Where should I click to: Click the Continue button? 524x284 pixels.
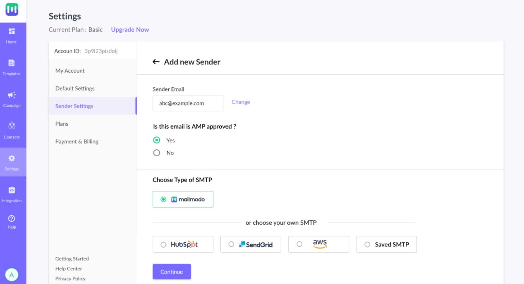172,272
